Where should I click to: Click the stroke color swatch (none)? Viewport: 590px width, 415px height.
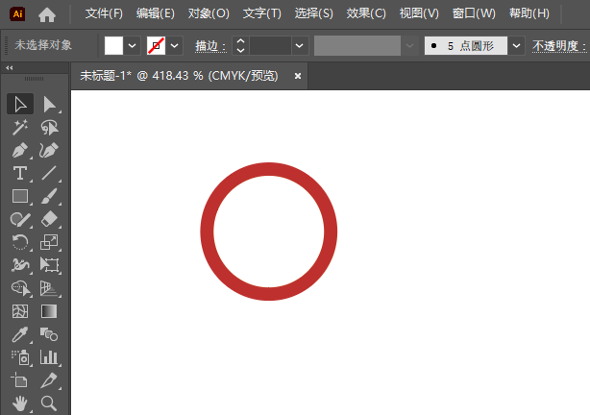click(x=157, y=46)
